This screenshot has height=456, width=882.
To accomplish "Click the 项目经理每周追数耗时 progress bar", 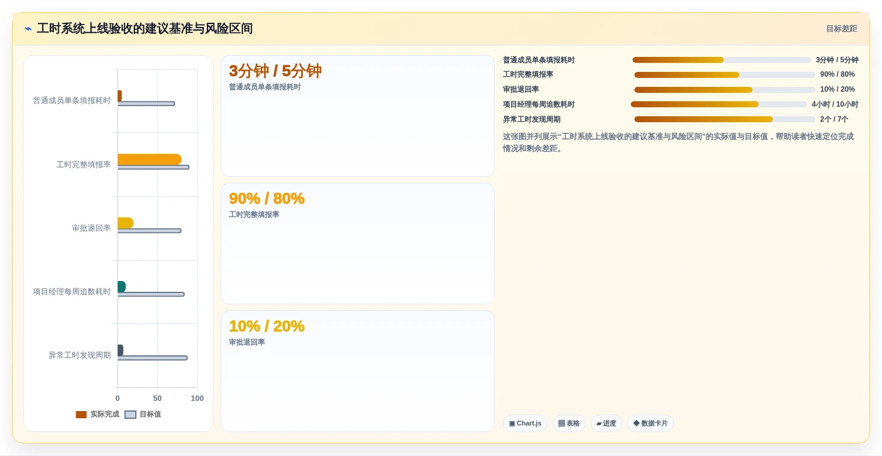I will tap(719, 104).
